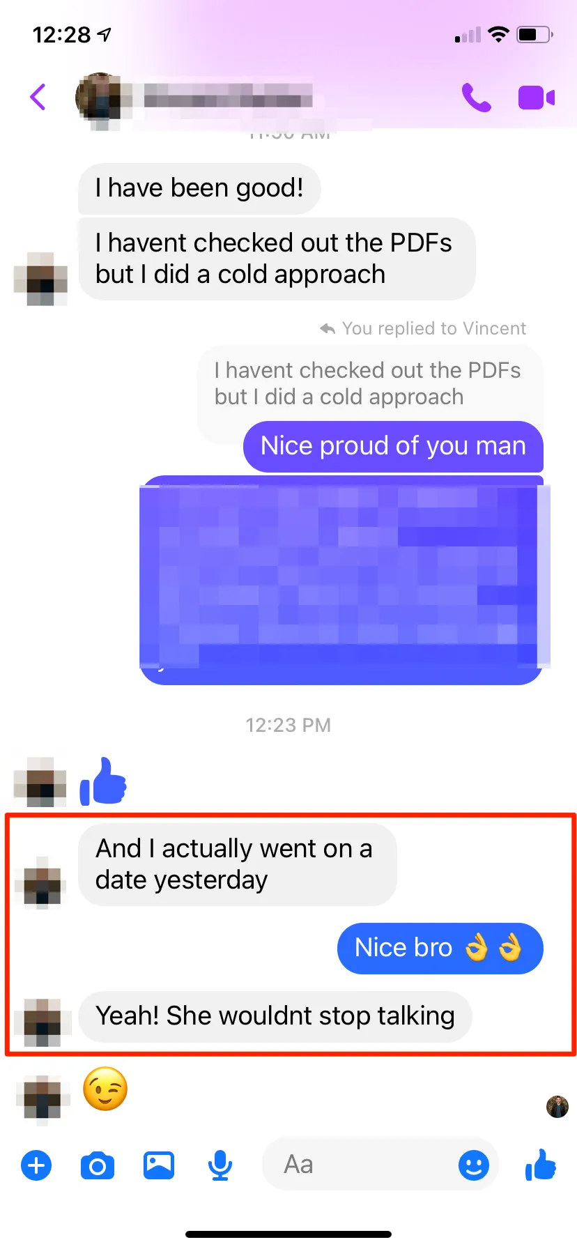This screenshot has height=1249, width=577.
Task: Tap the back arrow in header
Action: (38, 98)
